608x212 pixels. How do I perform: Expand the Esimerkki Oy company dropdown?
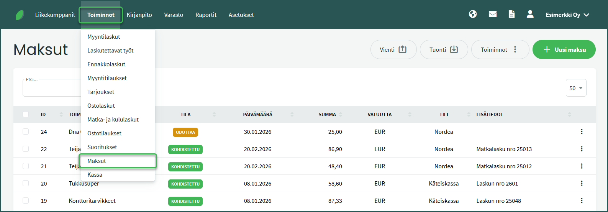[567, 15]
